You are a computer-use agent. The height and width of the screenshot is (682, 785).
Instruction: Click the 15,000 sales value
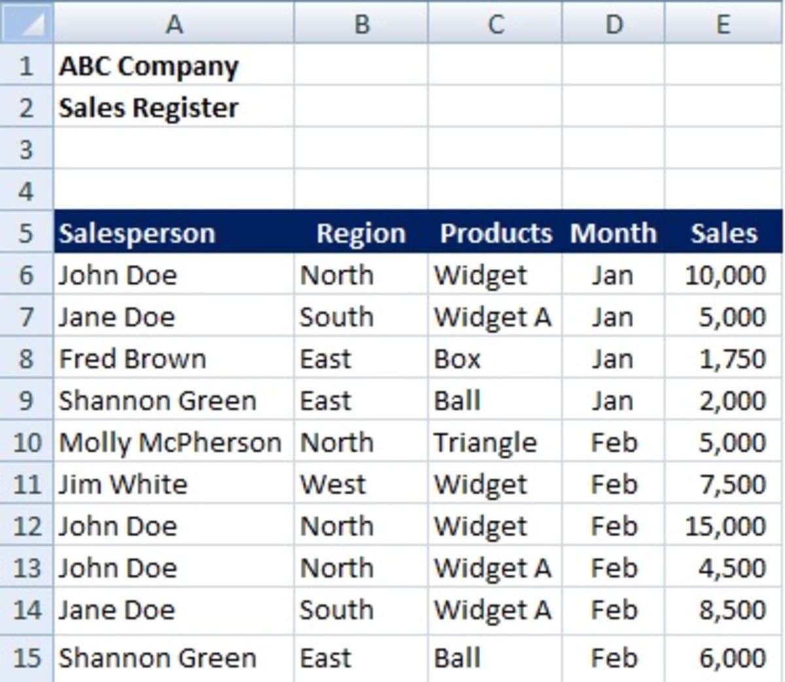point(724,526)
